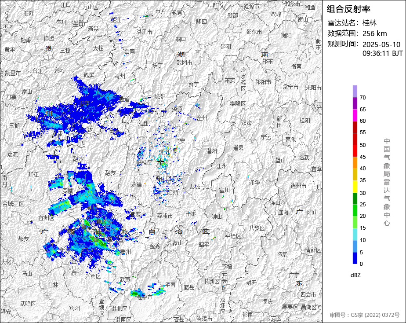406x323 pixels.
Task: Click the 兴安 map label
Action: pos(180,141)
